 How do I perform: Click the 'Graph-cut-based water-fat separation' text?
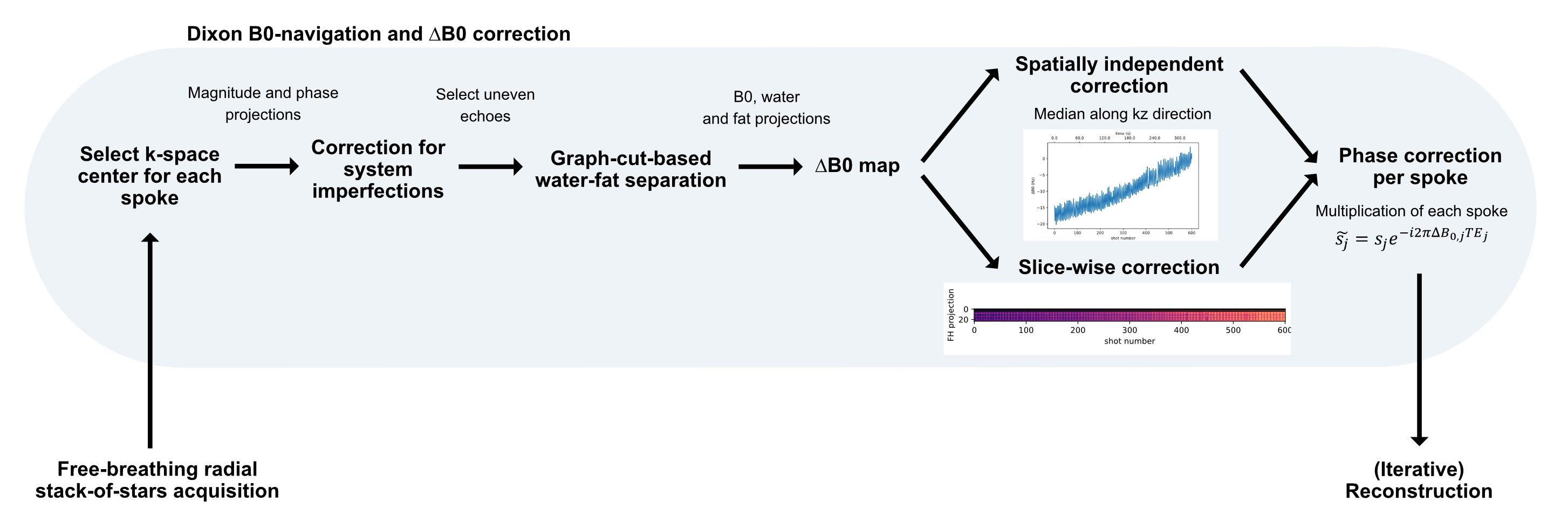630,169
